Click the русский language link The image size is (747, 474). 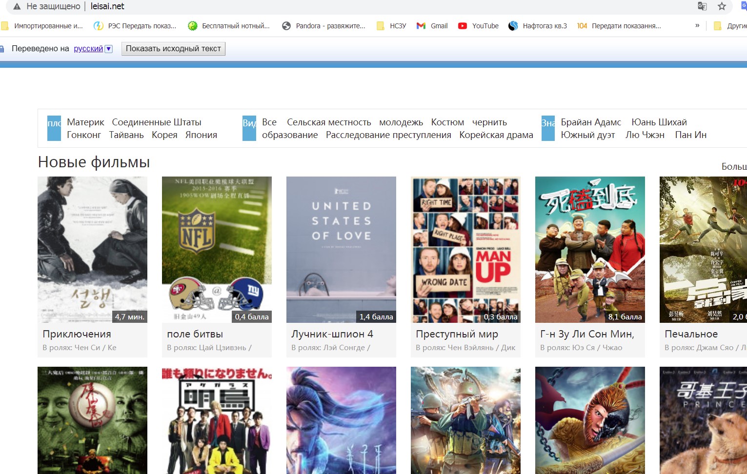click(88, 49)
